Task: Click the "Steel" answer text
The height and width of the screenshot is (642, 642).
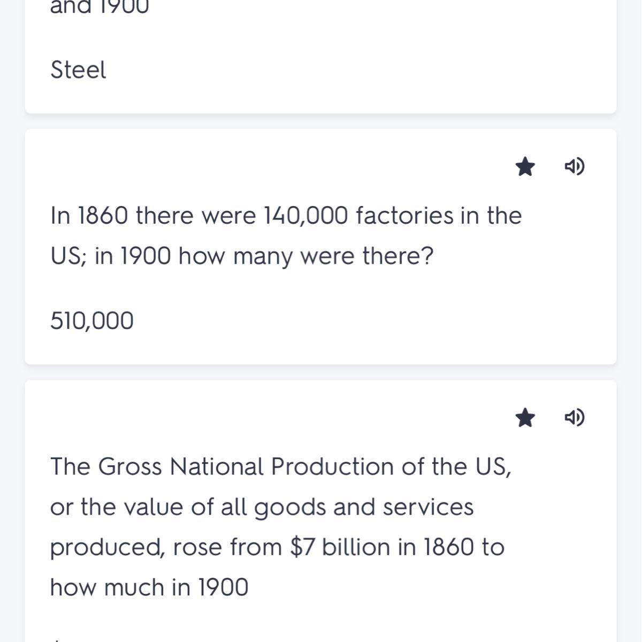Action: (78, 70)
